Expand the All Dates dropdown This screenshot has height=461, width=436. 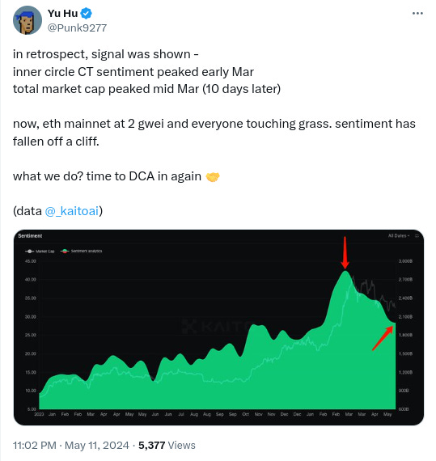[x=398, y=236]
